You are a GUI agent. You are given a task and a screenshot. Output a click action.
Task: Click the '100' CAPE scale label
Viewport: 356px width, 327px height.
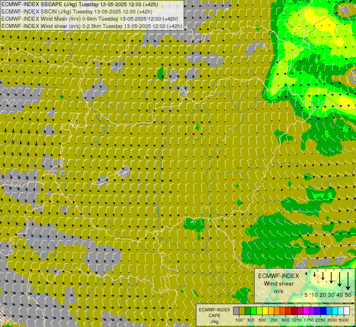239,320
